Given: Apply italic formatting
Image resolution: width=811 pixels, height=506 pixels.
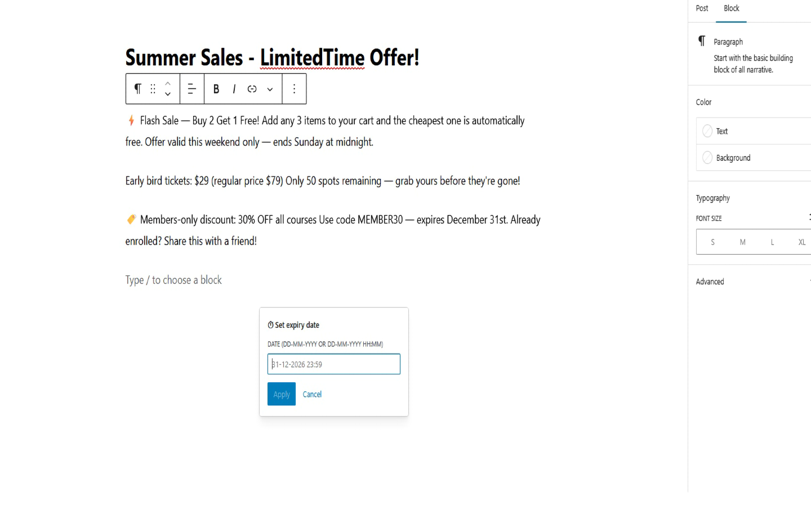Looking at the screenshot, I should pos(234,89).
